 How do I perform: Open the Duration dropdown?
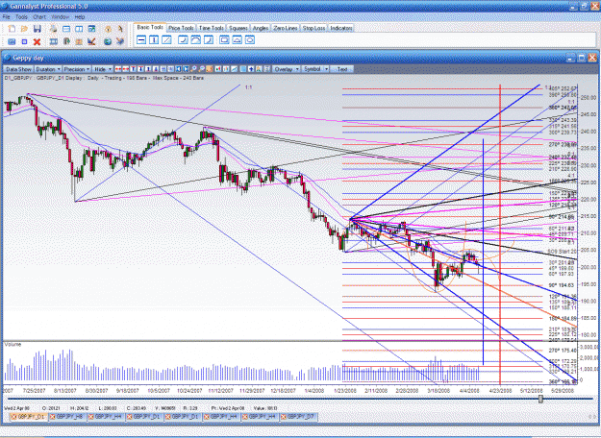coord(48,69)
